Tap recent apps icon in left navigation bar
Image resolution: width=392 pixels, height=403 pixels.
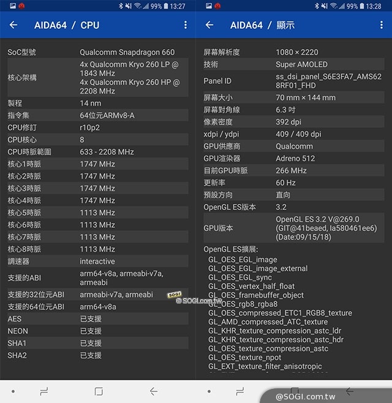tap(44, 391)
